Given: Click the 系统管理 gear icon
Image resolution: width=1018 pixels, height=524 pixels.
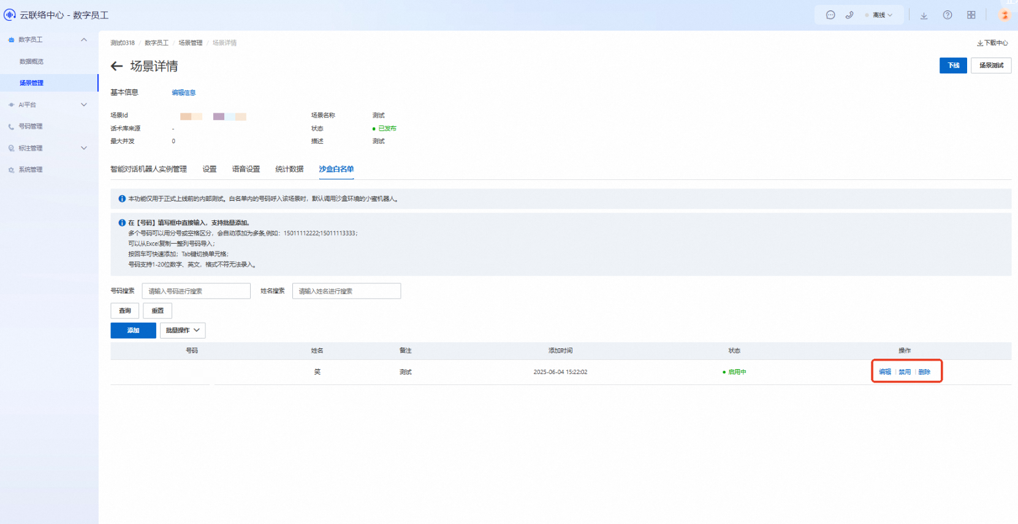Looking at the screenshot, I should (x=11, y=170).
